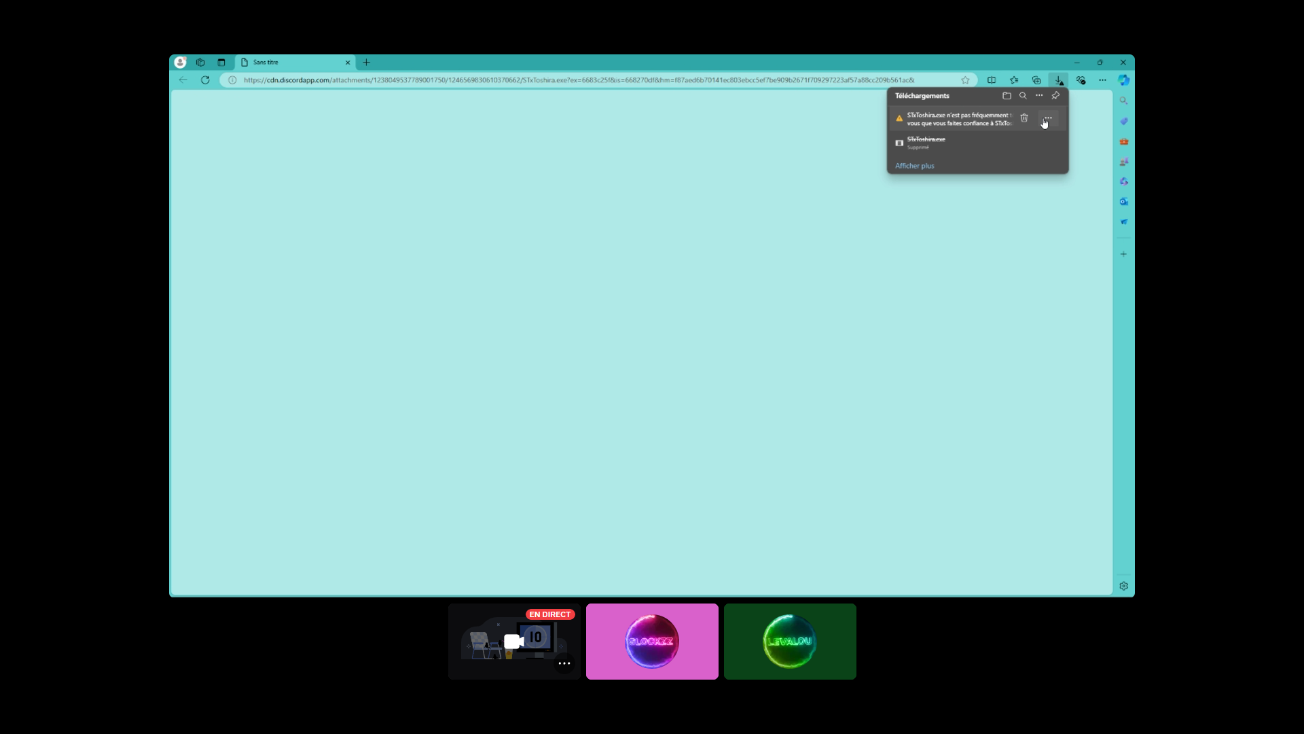Open the EN DIRECT stream thumbnail

(514, 642)
